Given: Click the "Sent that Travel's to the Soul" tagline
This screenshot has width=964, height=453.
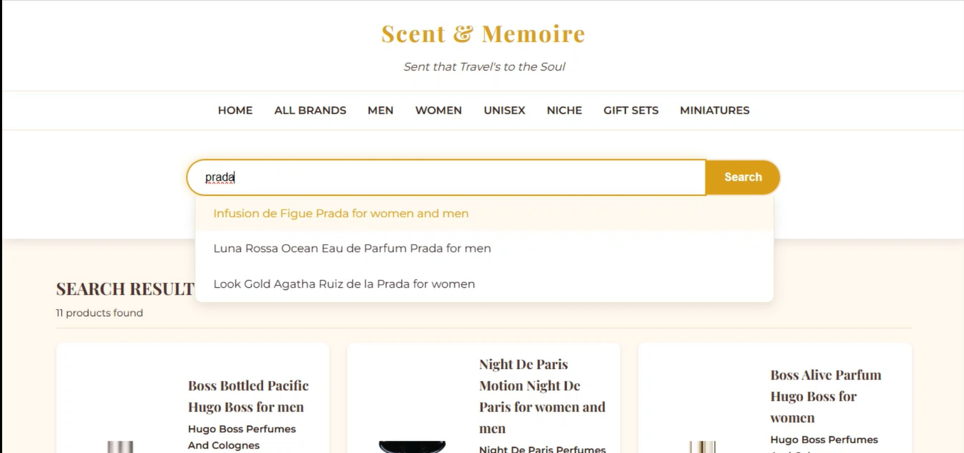Looking at the screenshot, I should [x=484, y=66].
